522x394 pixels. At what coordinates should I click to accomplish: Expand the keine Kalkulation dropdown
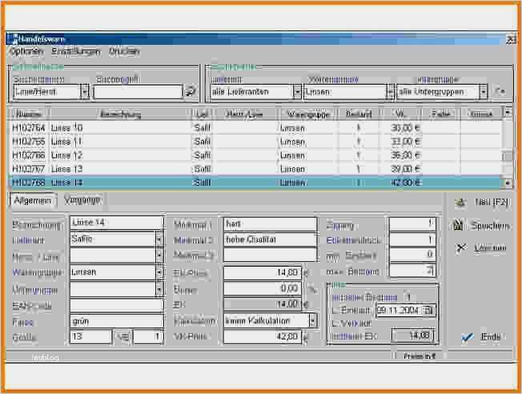click(x=312, y=321)
